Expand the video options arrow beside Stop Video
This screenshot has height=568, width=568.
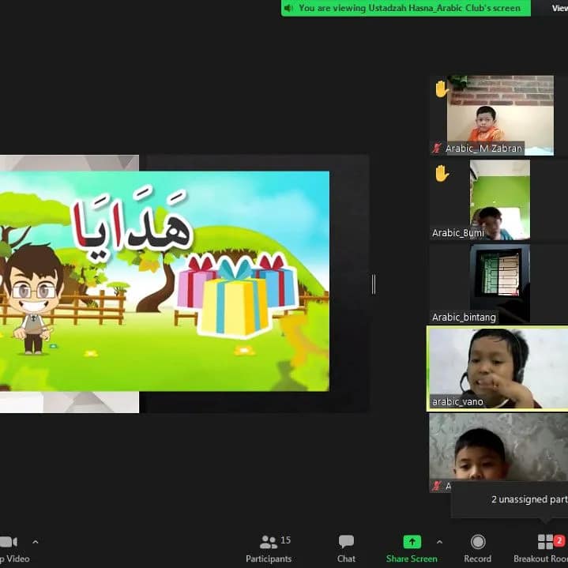coord(35,542)
